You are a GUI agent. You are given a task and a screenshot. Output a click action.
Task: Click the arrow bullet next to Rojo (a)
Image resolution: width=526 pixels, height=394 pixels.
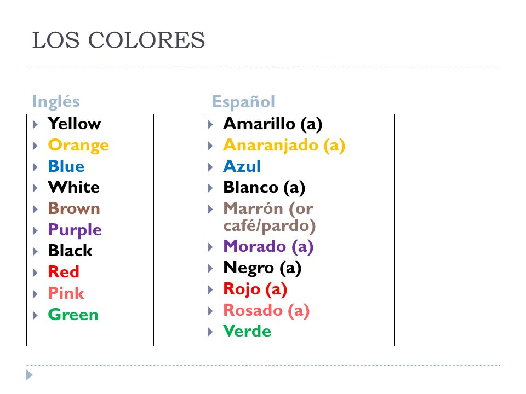(x=210, y=290)
